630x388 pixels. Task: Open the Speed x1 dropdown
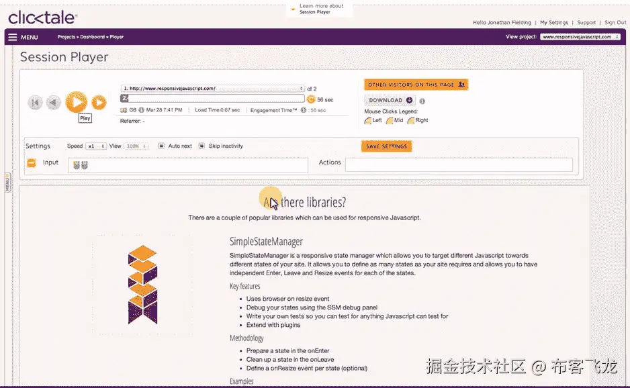[95, 146]
